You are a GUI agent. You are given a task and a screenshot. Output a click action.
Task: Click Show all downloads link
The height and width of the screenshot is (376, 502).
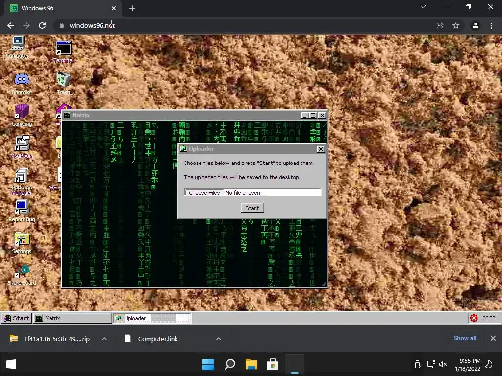(465, 338)
